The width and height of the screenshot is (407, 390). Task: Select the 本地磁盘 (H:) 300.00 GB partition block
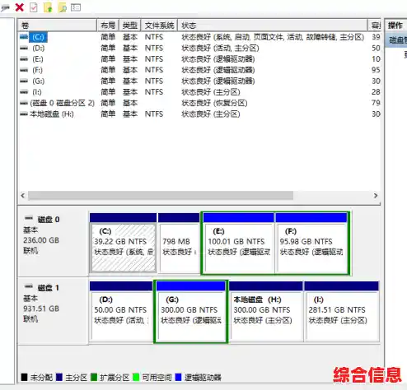point(266,311)
